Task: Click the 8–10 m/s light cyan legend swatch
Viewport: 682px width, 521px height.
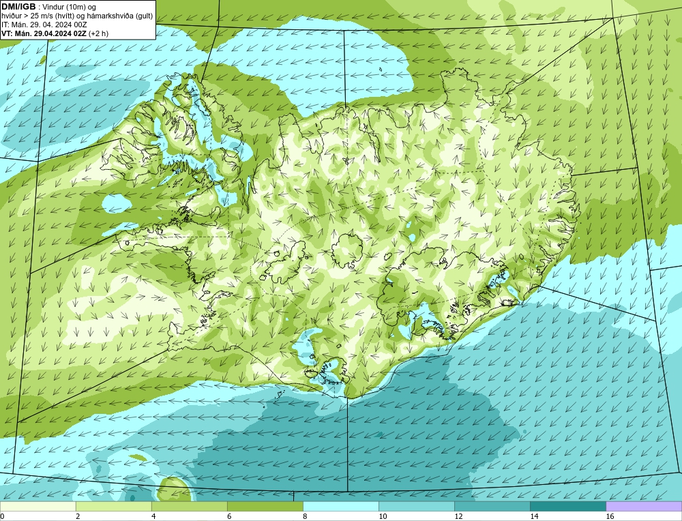Action: (x=340, y=506)
